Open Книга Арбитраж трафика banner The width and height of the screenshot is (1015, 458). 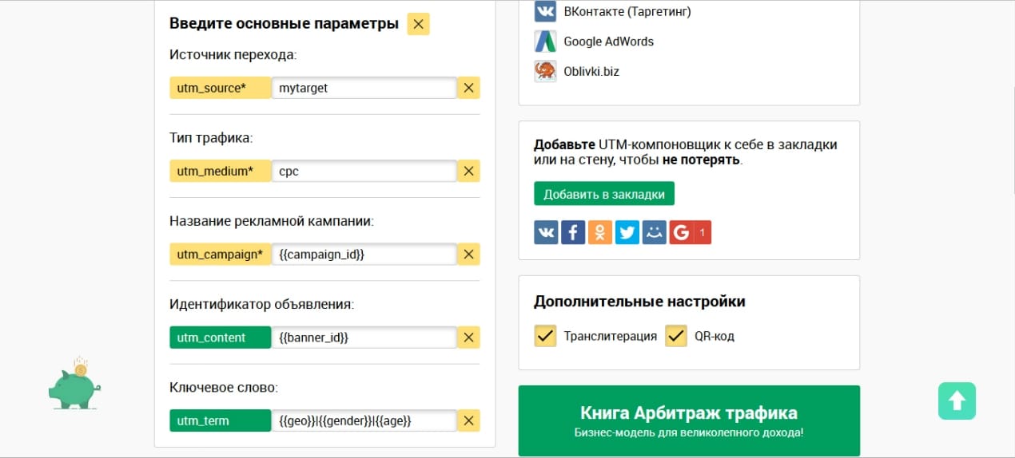689,420
